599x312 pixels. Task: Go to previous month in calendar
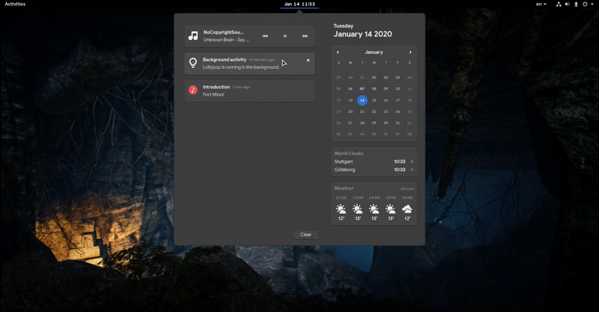[x=338, y=52]
